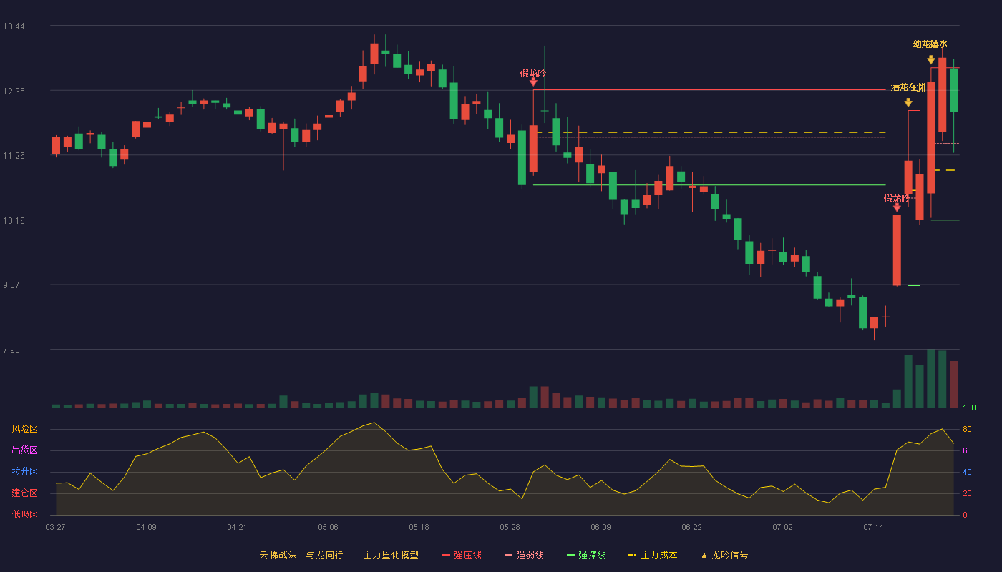Image resolution: width=1002 pixels, height=572 pixels.
Task: Click the tallest volume bar at far right
Action: point(931,378)
